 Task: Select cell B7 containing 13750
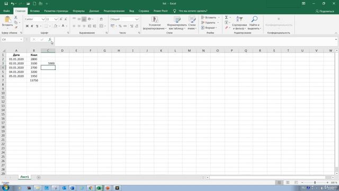tap(34, 80)
